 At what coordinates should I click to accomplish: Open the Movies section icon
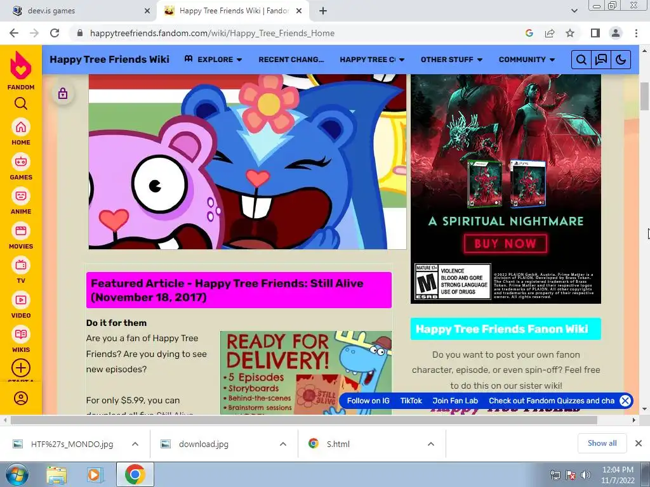click(21, 231)
